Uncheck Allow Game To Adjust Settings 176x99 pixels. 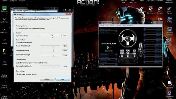tap(17, 74)
